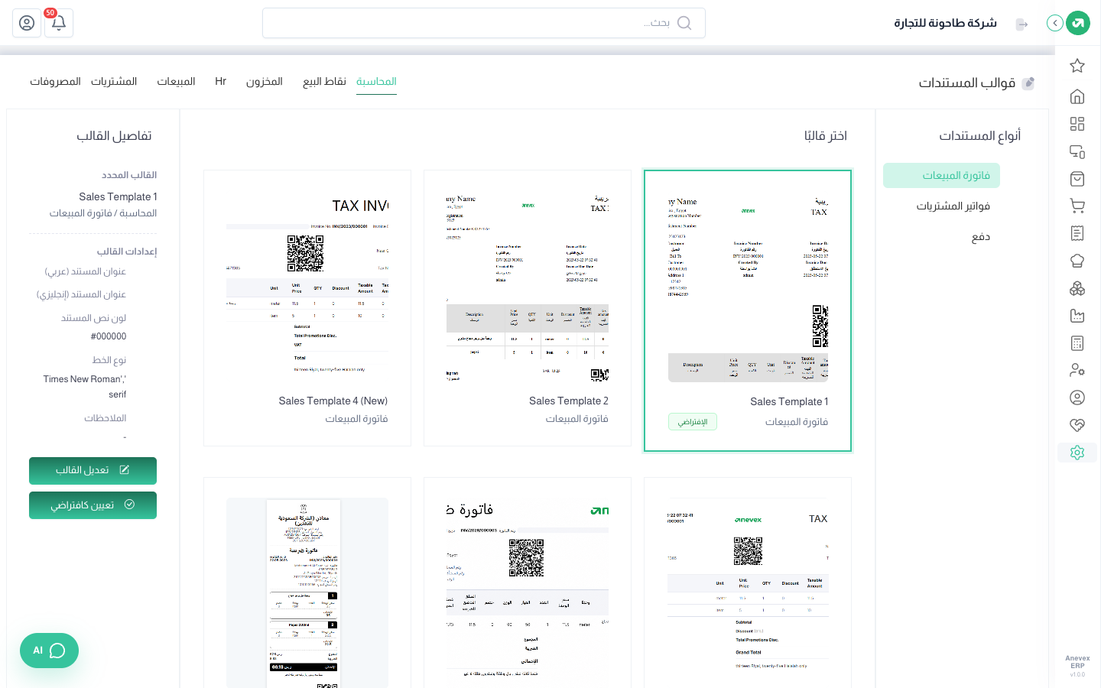Screen dimensions: 1101x688
Task: Switch to the نقاط البيع tab
Action: [x=324, y=82]
